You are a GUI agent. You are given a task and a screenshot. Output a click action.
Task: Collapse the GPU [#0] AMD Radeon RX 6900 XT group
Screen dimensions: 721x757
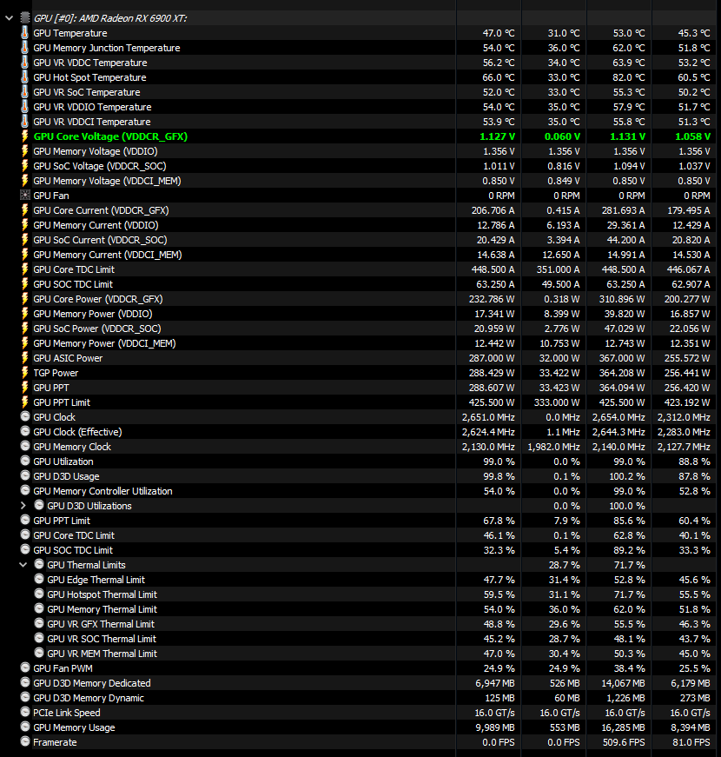click(10, 18)
